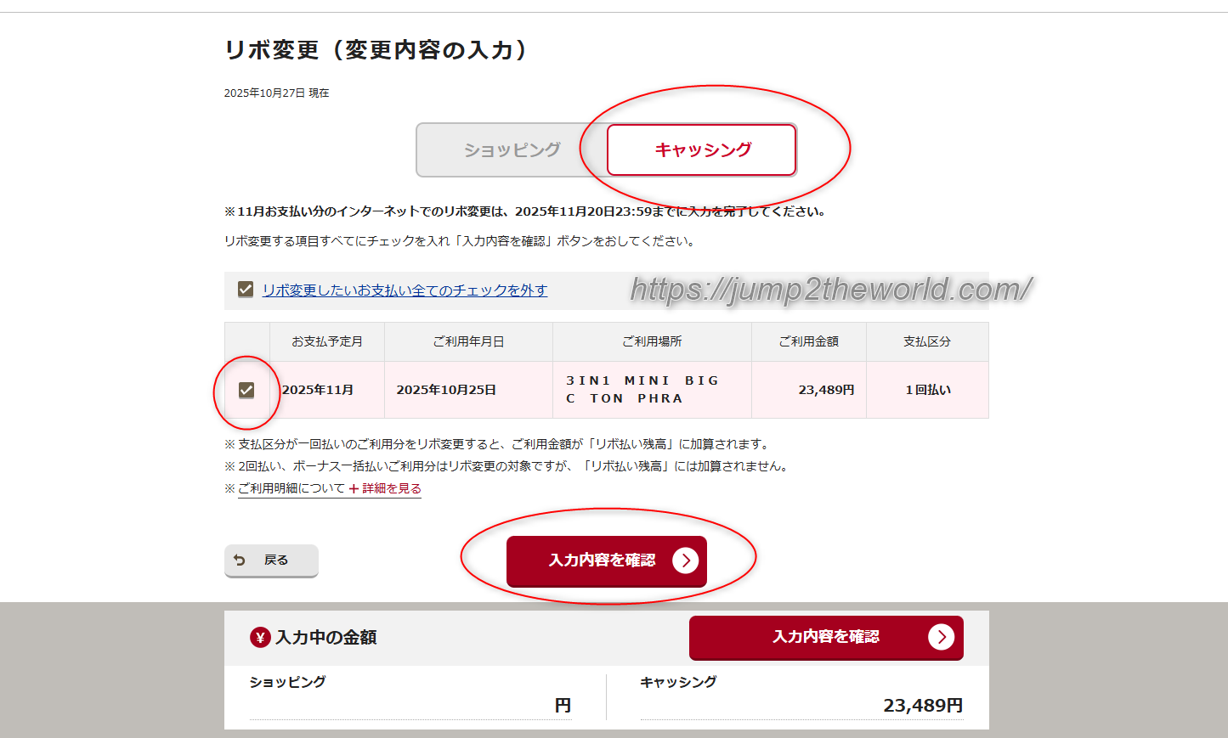Click the arrow circle icon in the bottom panel button
The image size is (1228, 738).
[x=941, y=637]
